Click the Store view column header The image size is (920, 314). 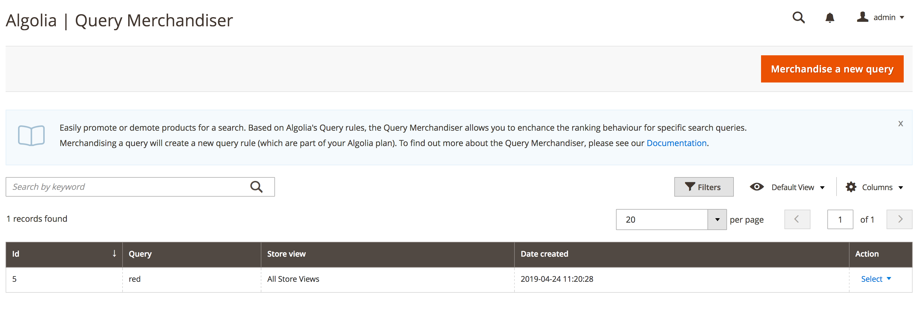point(287,254)
